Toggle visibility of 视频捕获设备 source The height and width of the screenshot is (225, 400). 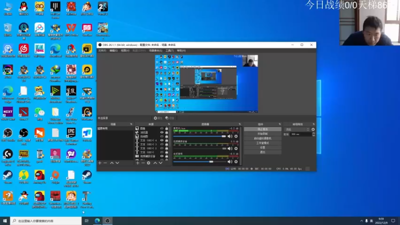(x=161, y=156)
